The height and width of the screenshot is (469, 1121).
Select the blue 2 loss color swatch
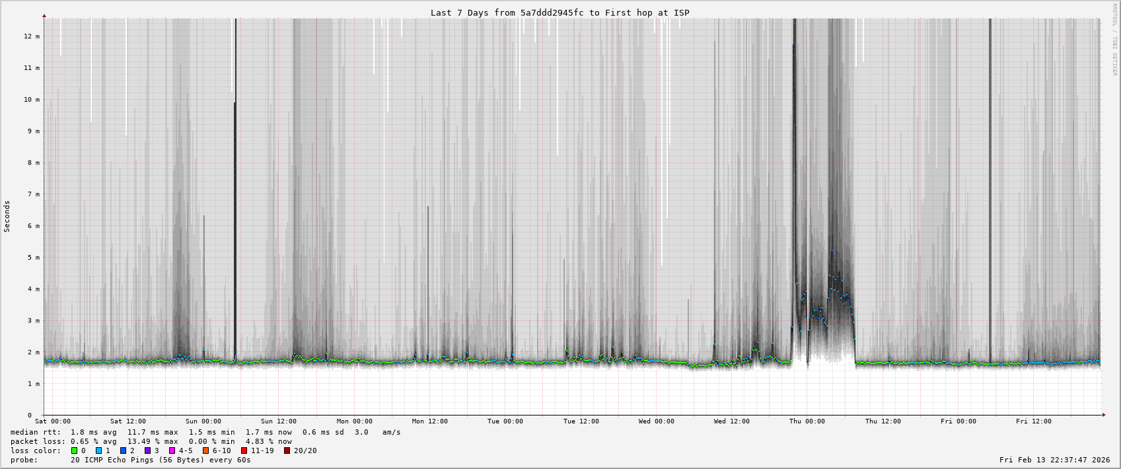[123, 451]
